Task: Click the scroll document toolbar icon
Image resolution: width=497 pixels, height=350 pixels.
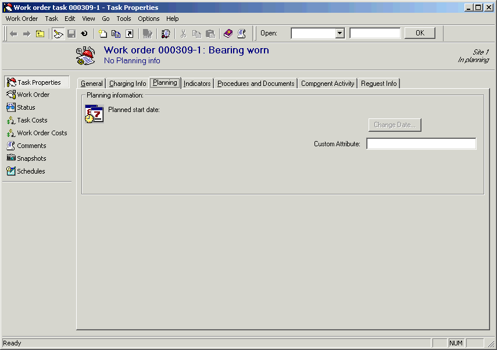Action: pyautogui.click(x=242, y=34)
